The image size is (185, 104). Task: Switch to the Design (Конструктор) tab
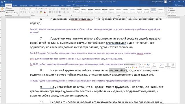tap(23, 5)
